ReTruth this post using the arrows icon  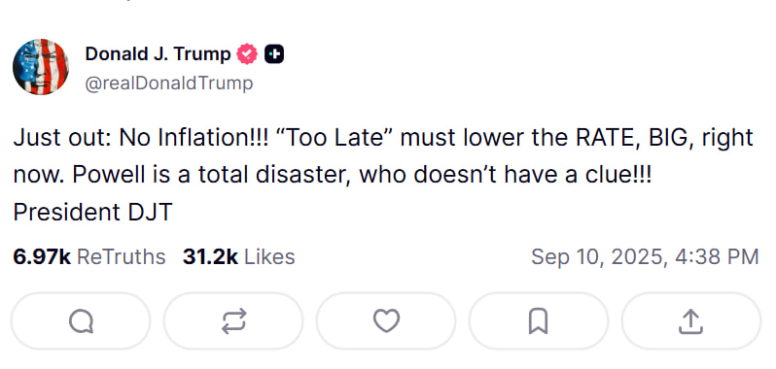[x=233, y=321]
